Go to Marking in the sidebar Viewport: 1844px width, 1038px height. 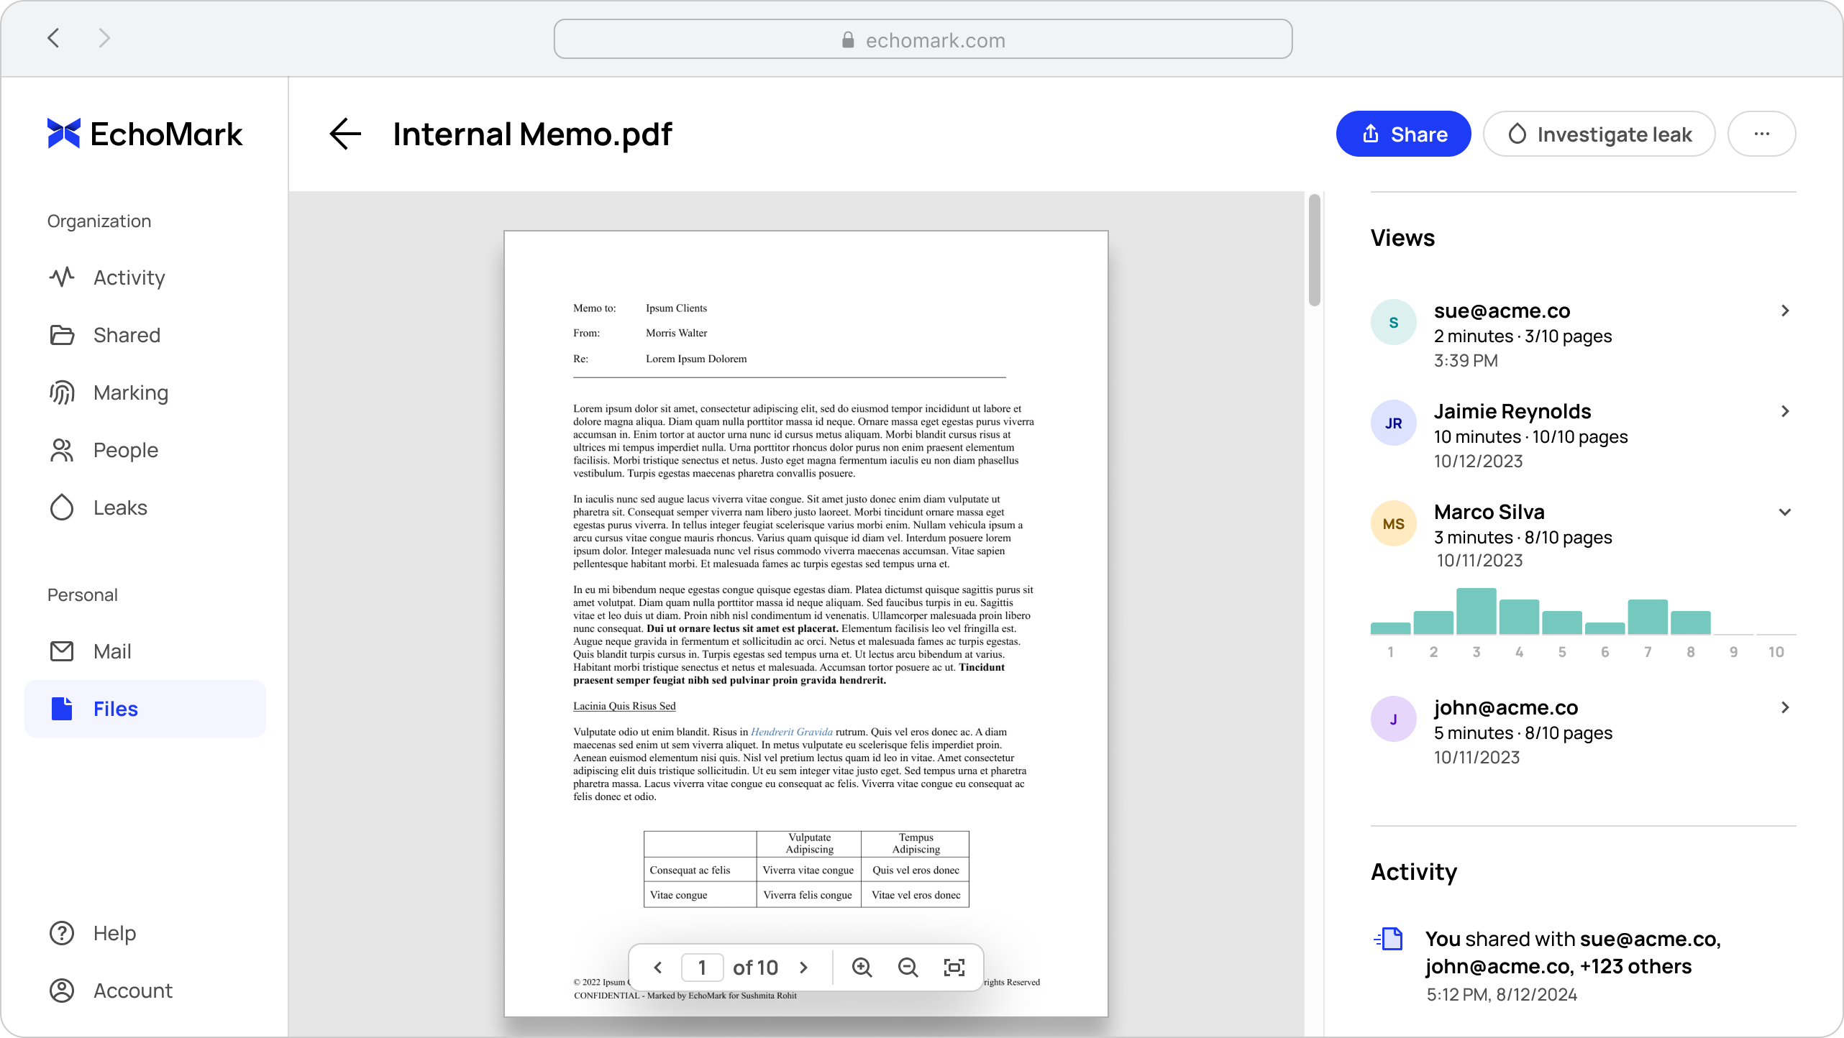[145, 392]
